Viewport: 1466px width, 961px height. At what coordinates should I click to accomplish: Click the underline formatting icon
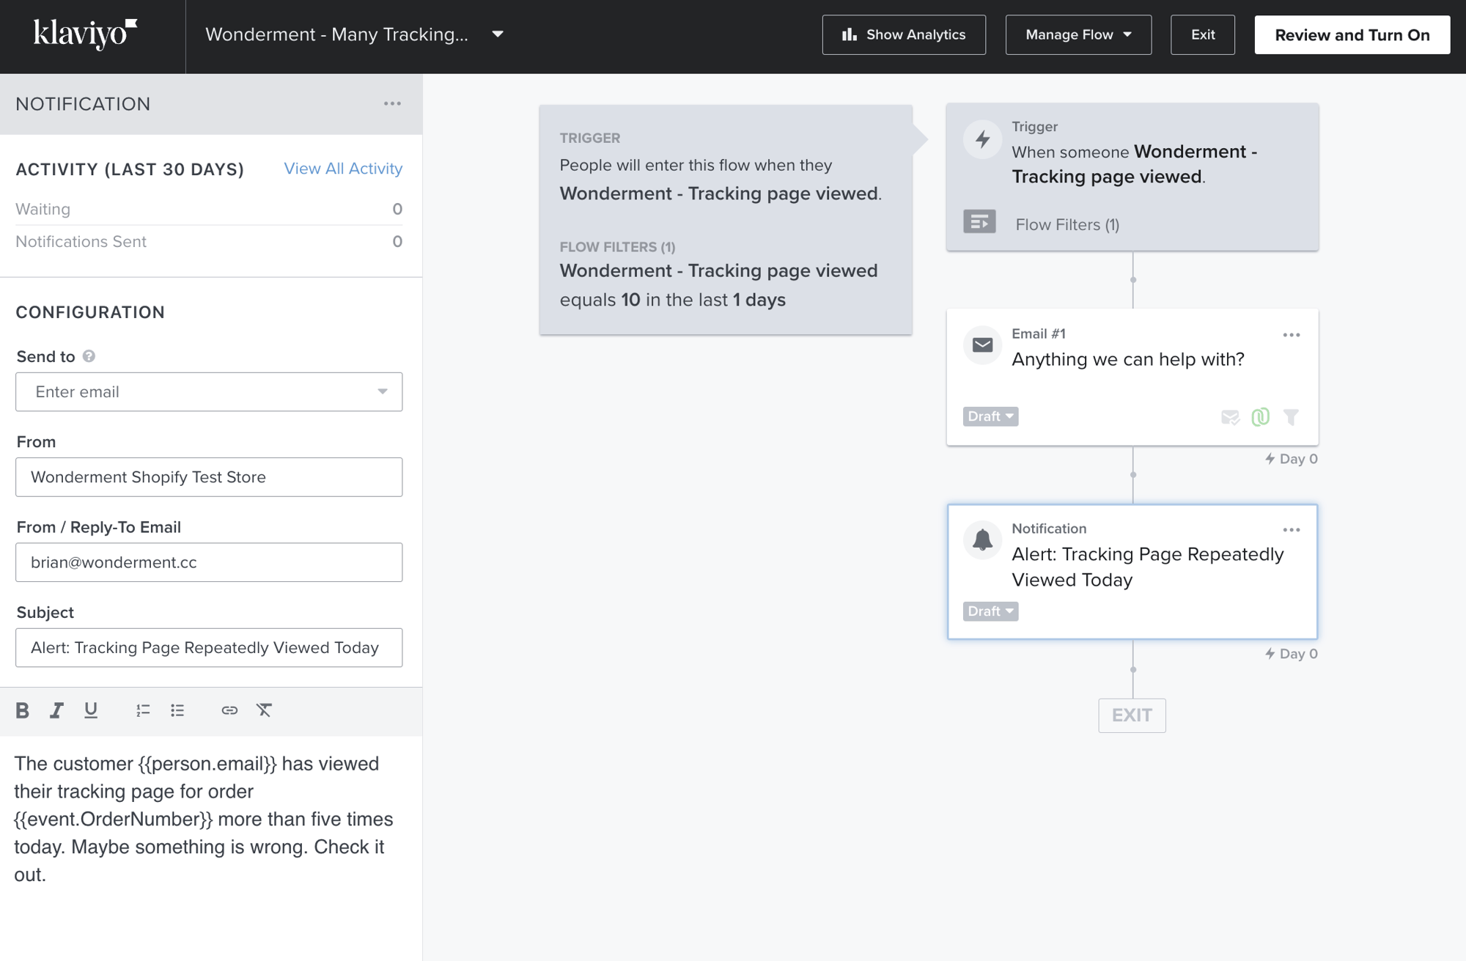coord(91,710)
